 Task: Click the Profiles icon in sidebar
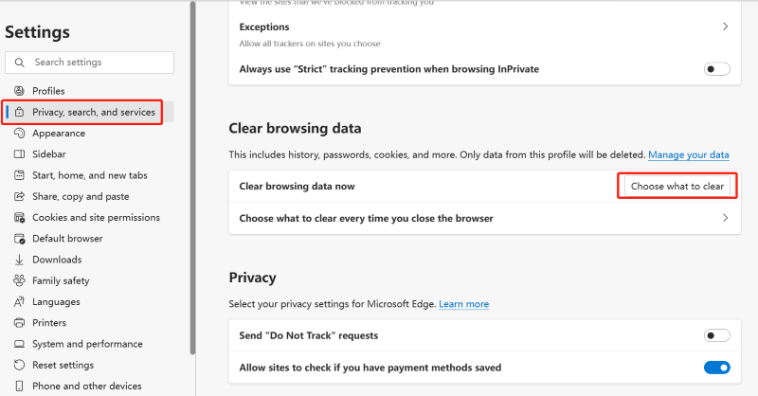(x=19, y=91)
